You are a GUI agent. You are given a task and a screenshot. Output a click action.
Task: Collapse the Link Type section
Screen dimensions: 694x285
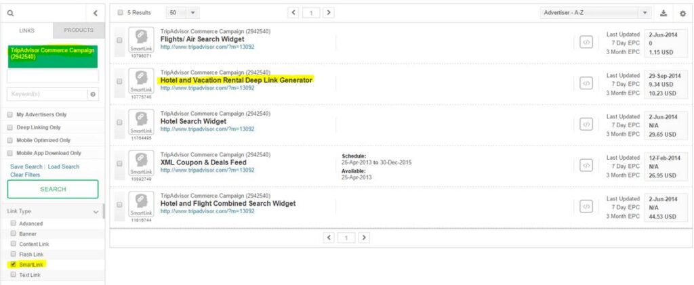click(96, 212)
